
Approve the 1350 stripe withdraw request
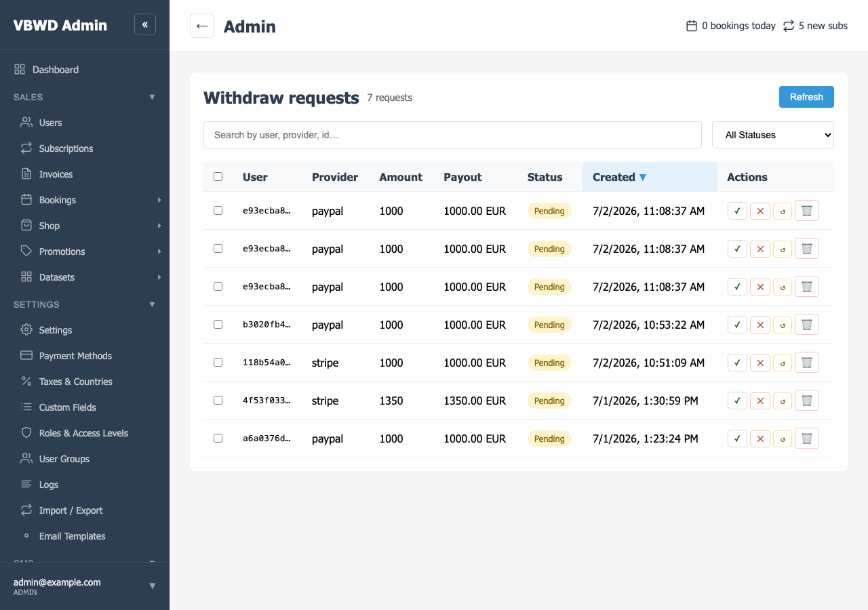click(737, 401)
